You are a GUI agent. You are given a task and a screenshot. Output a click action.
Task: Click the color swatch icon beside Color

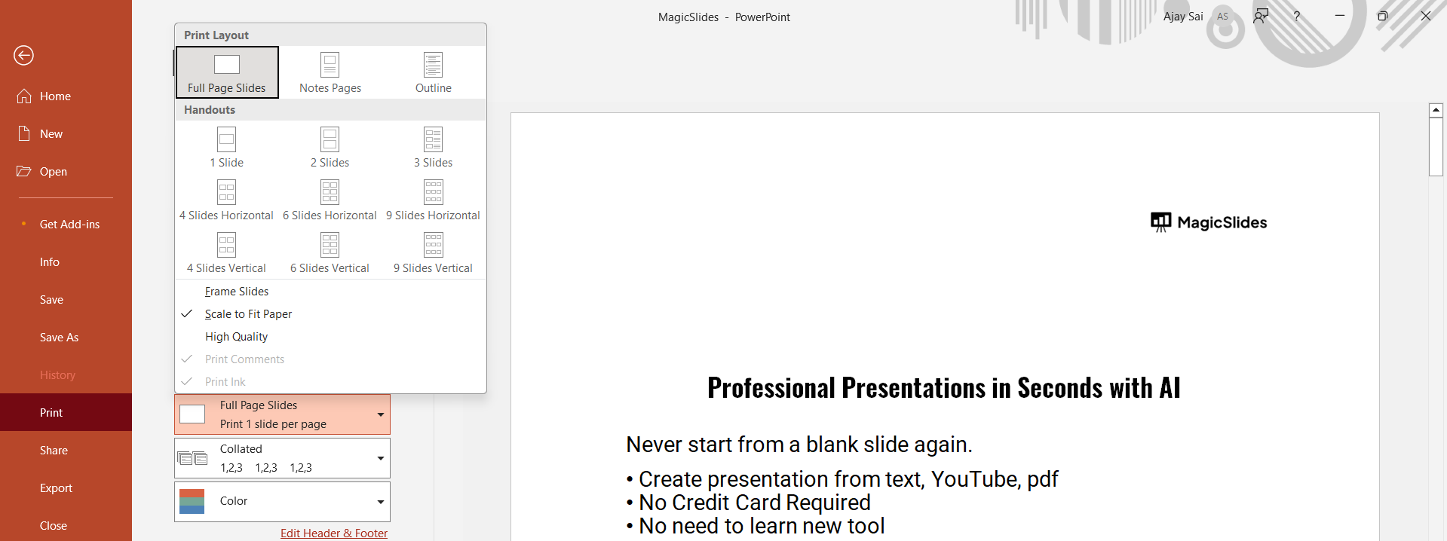192,501
